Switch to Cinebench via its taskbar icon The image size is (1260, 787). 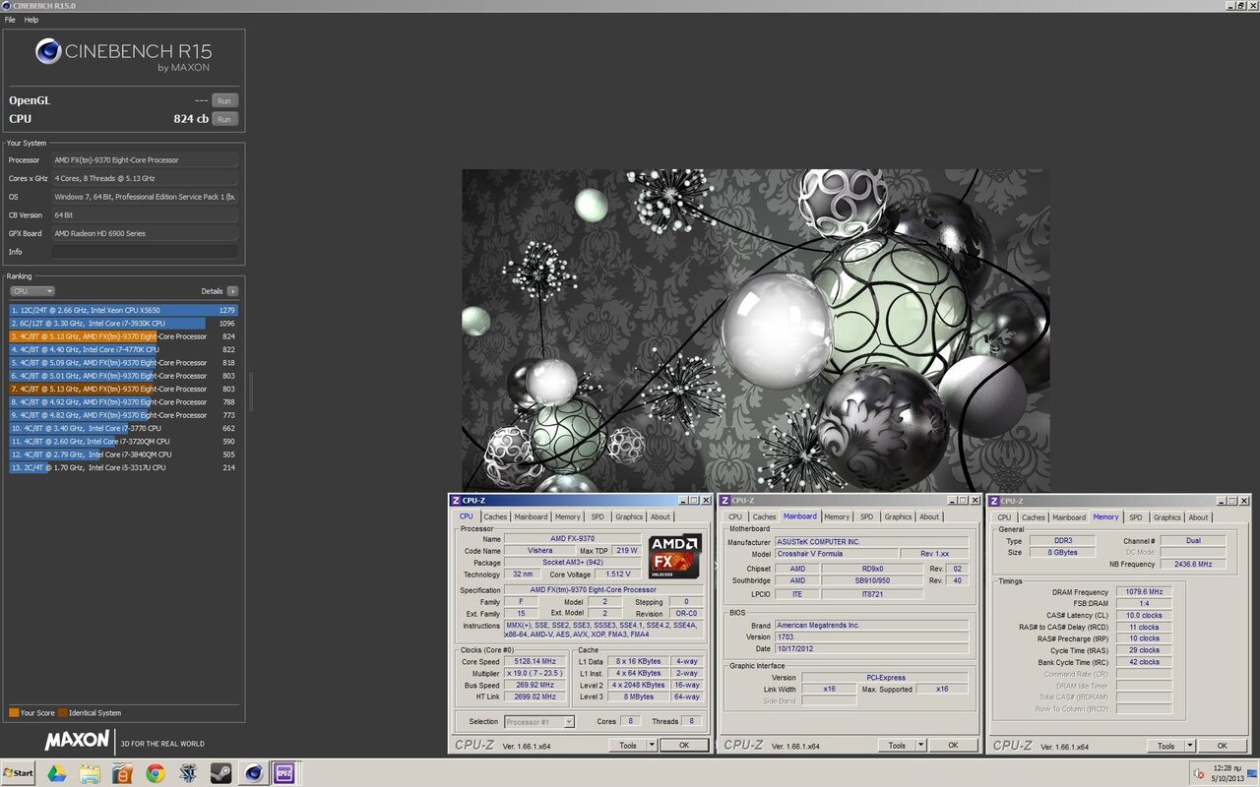254,773
